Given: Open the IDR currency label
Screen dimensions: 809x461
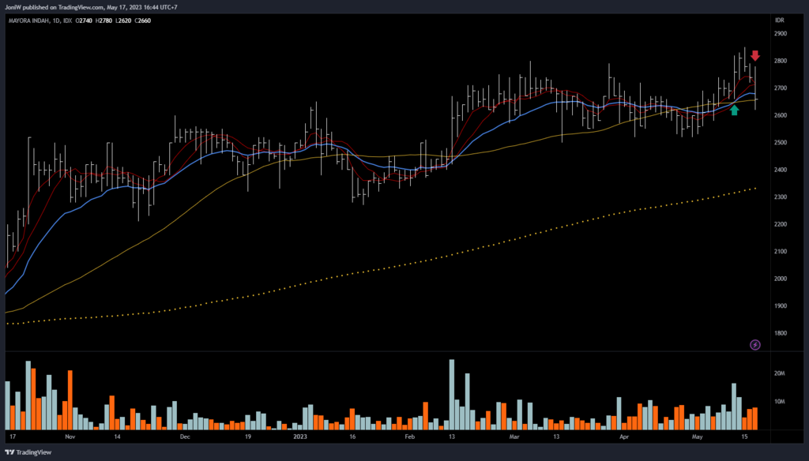Looking at the screenshot, I should (780, 20).
